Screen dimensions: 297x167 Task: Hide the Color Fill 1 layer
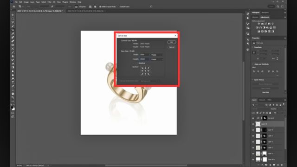coord(253,160)
